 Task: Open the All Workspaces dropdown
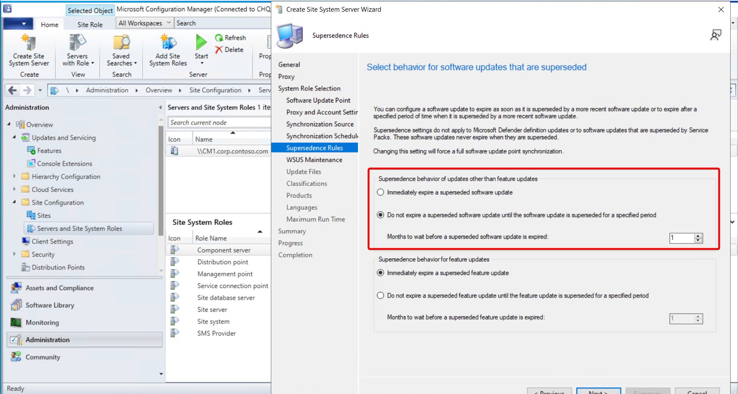point(145,23)
